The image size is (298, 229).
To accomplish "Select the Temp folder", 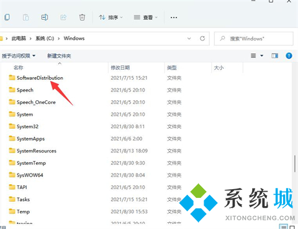I will pos(23,212).
